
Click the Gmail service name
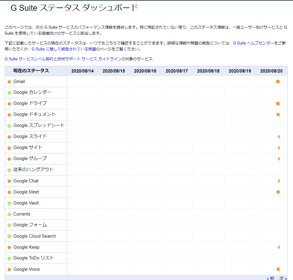pyautogui.click(x=19, y=81)
